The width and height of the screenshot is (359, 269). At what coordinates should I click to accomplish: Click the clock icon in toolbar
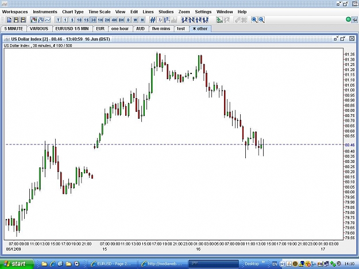tap(160, 20)
